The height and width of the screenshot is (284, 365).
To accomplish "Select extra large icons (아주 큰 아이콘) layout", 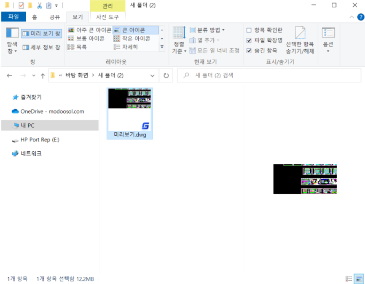I will point(90,30).
